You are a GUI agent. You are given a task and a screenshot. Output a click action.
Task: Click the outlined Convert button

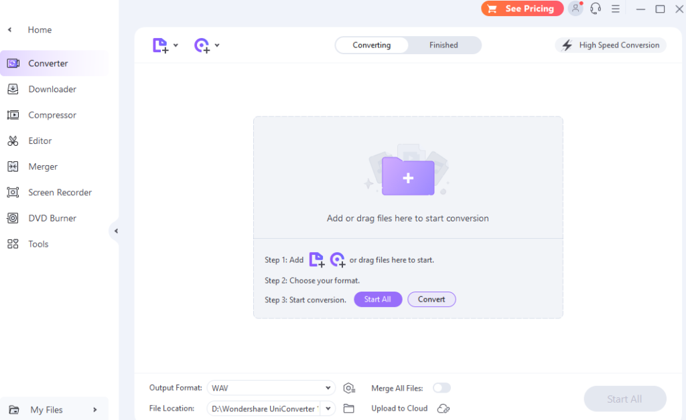(431, 300)
